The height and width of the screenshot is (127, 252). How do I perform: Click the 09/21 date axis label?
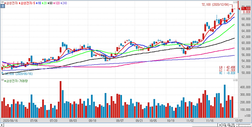tap(139, 120)
